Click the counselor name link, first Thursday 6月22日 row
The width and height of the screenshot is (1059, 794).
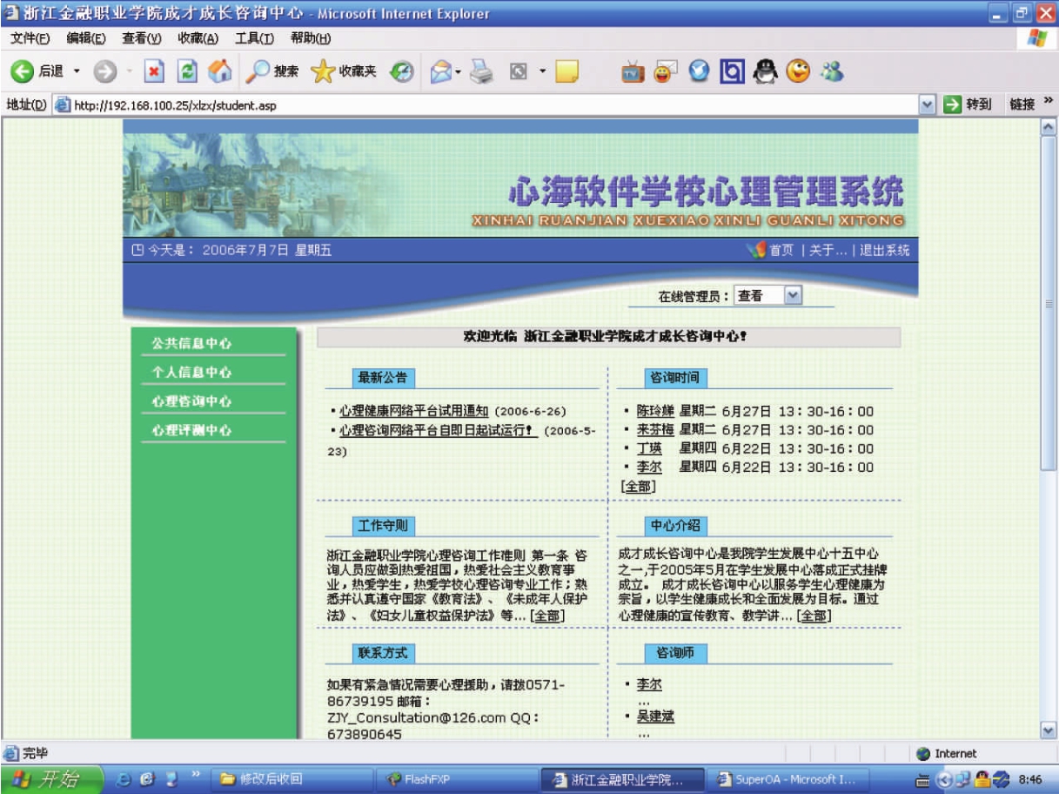click(x=649, y=449)
